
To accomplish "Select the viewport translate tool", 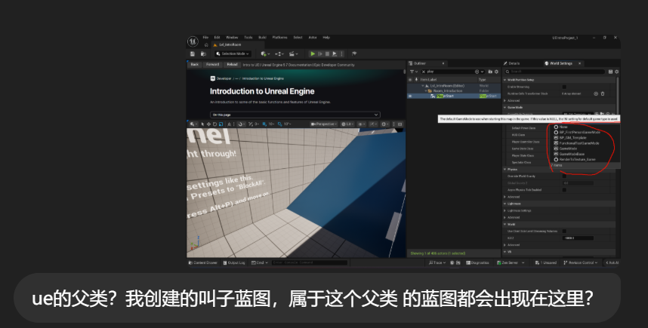I will pos(208,124).
